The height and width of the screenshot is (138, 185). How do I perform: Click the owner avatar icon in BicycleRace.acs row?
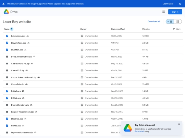[x=82, y=43]
